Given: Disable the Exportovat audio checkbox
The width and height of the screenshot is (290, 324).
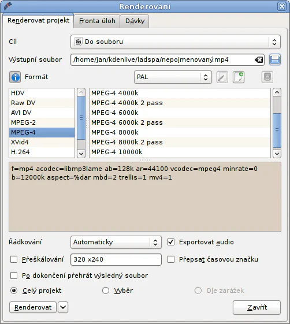Looking at the screenshot, I should coord(171,242).
